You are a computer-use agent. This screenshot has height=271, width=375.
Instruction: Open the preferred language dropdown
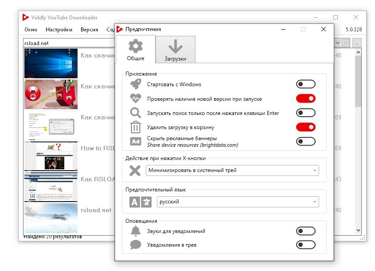(x=238, y=202)
